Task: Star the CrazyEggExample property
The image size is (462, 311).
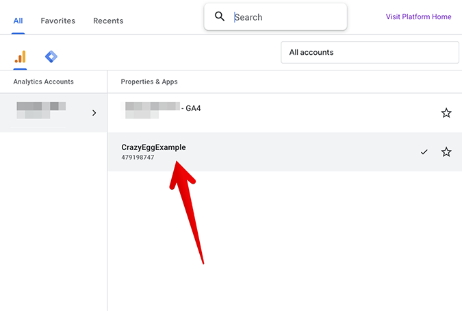Action: 446,152
